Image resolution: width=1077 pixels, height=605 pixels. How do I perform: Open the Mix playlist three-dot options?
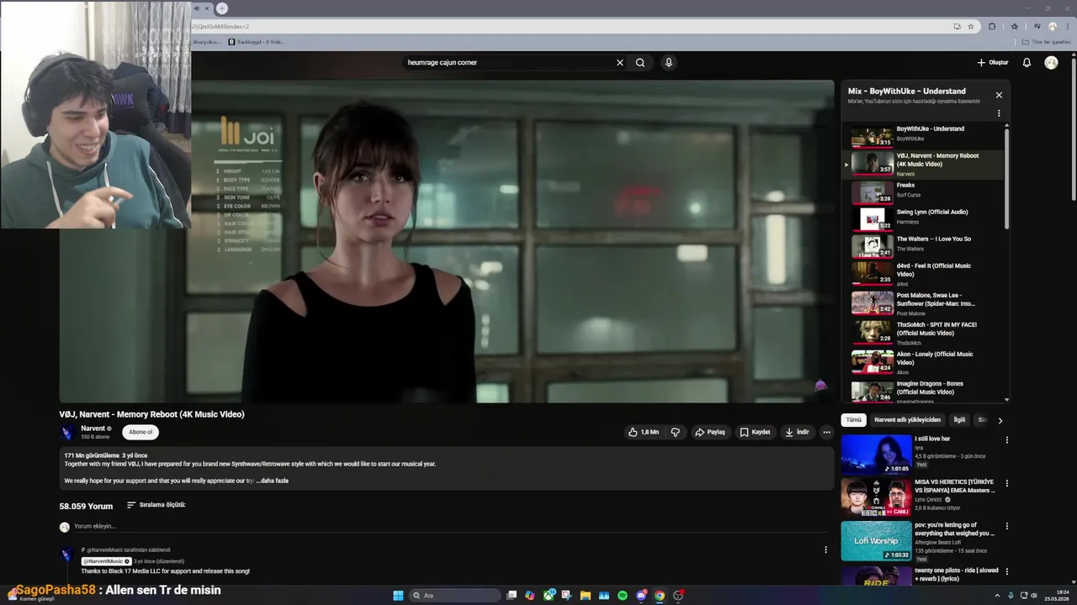(999, 113)
